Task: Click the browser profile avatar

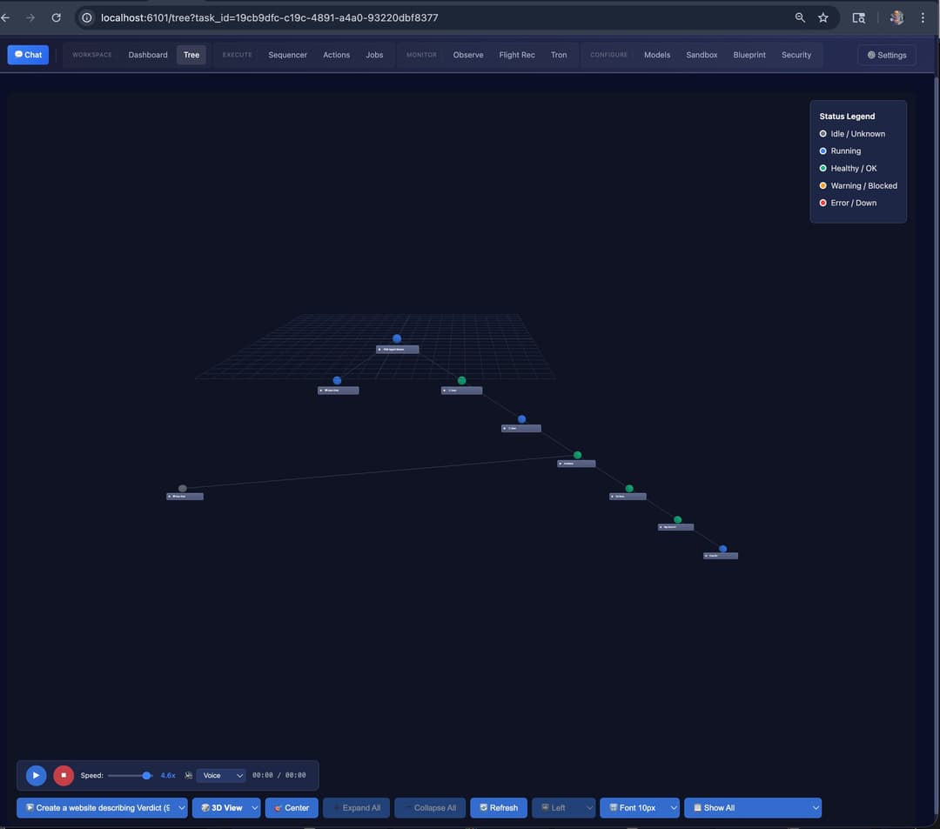Action: (x=896, y=17)
